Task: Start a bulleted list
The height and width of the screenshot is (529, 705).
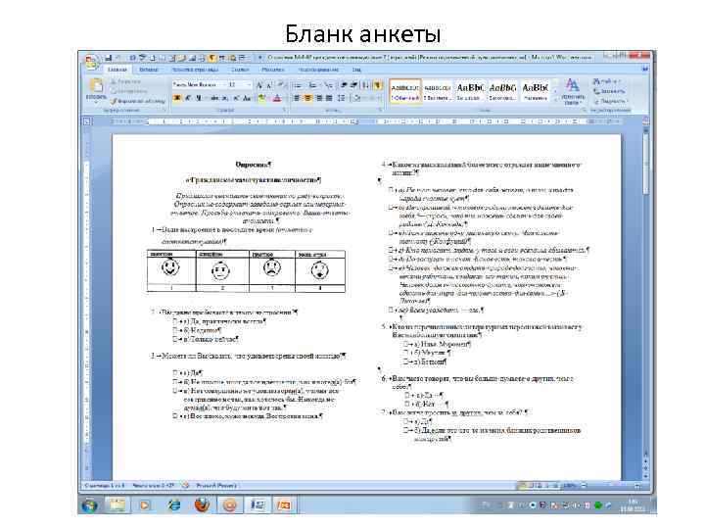Action: [x=298, y=84]
